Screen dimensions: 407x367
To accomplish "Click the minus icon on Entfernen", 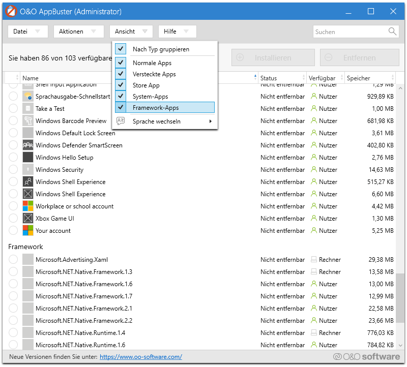I will coord(328,57).
